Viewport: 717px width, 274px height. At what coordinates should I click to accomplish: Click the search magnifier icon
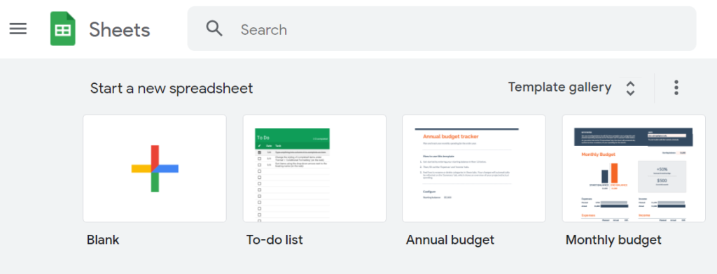point(214,29)
